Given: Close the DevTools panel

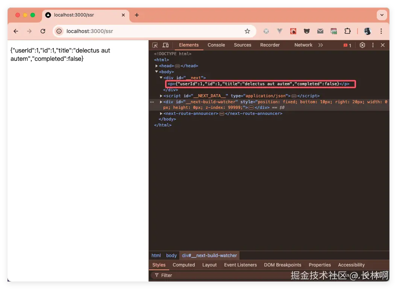Looking at the screenshot, I should click(x=383, y=45).
